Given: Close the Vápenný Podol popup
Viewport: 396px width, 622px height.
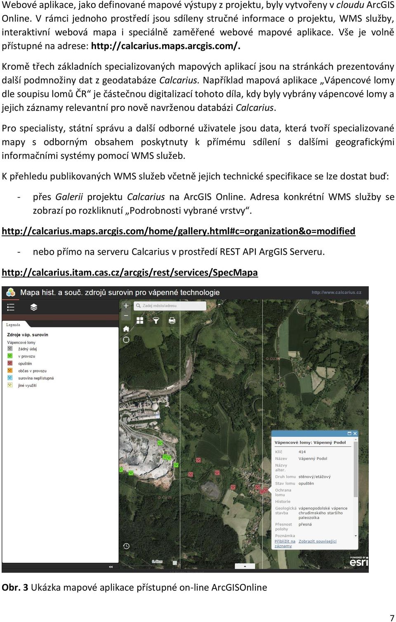Looking at the screenshot, I should 355,434.
